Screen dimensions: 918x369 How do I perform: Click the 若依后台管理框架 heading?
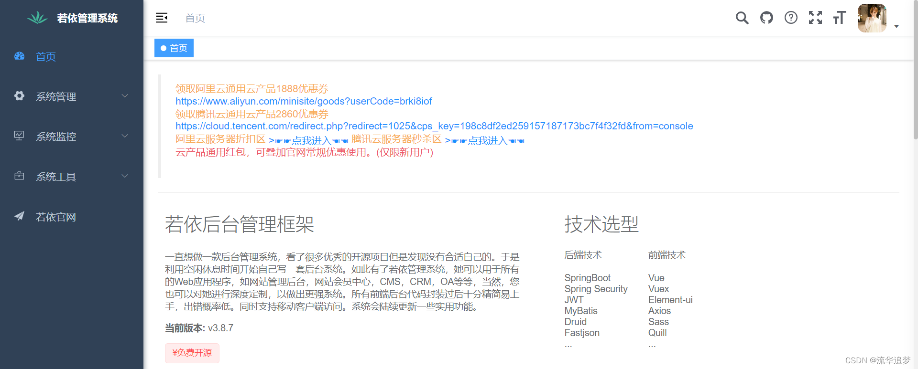click(x=240, y=224)
